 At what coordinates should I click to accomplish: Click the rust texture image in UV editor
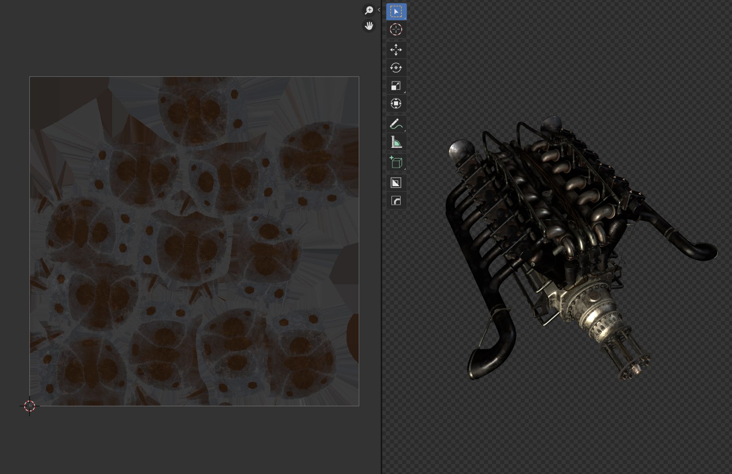(x=194, y=241)
